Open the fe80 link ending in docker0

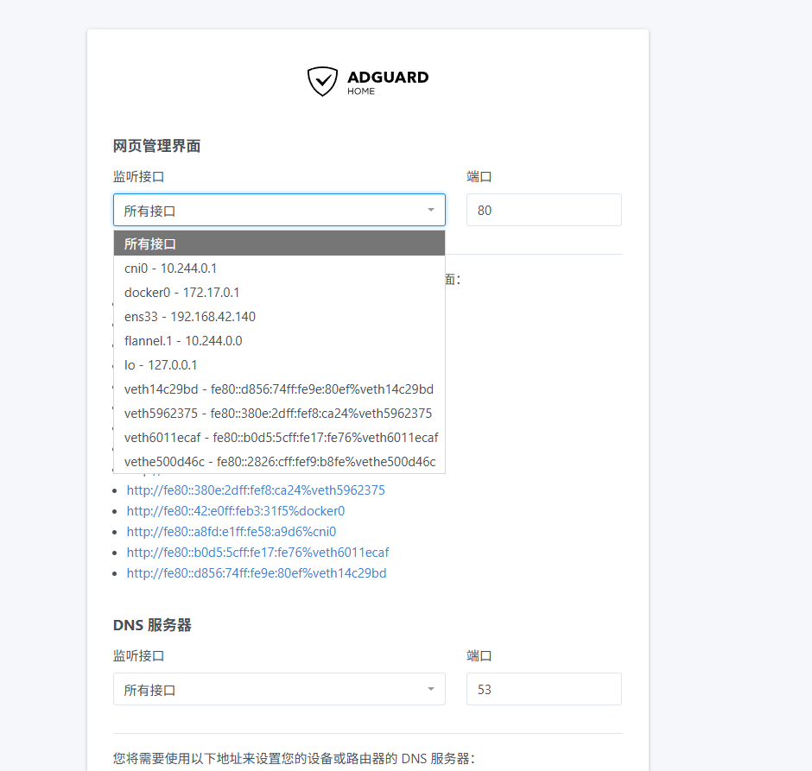pos(236,511)
